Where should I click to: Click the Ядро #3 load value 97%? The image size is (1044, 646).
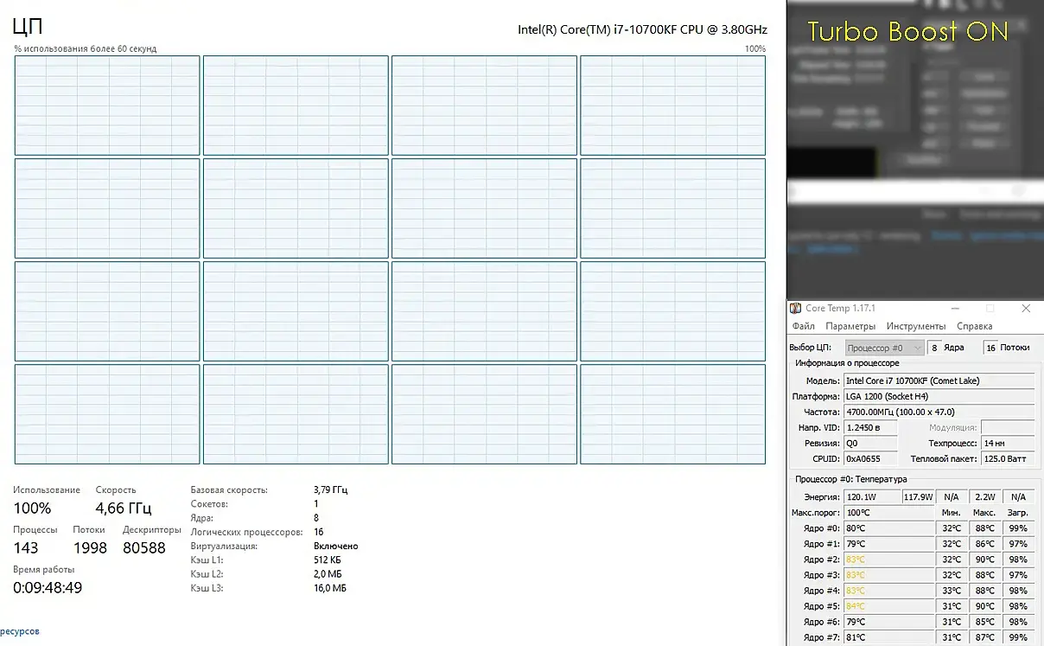1018,575
